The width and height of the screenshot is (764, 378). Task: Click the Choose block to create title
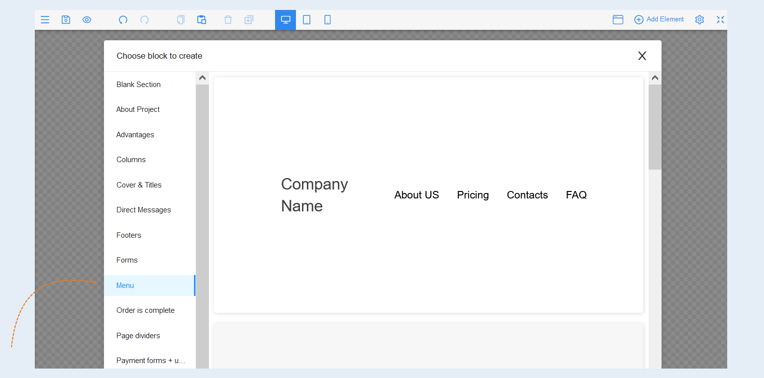point(160,56)
